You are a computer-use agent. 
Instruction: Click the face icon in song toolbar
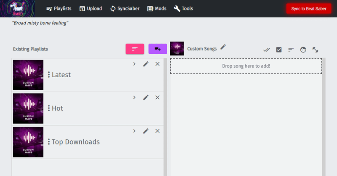[303, 50]
